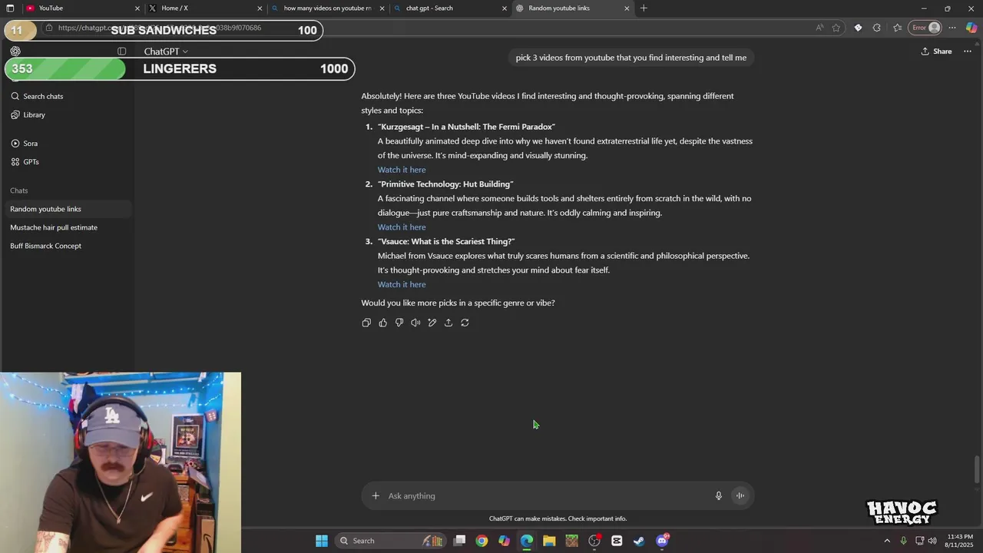983x553 pixels.
Task: Click the dice extension icon in Edge toolbar
Action: 858,28
